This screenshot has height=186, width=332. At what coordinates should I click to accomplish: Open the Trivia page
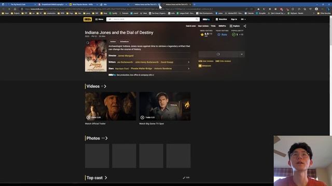pyautogui.click(x=213, y=26)
